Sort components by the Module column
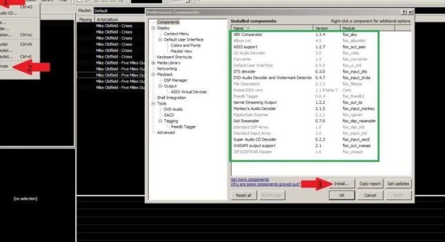 tap(367, 28)
